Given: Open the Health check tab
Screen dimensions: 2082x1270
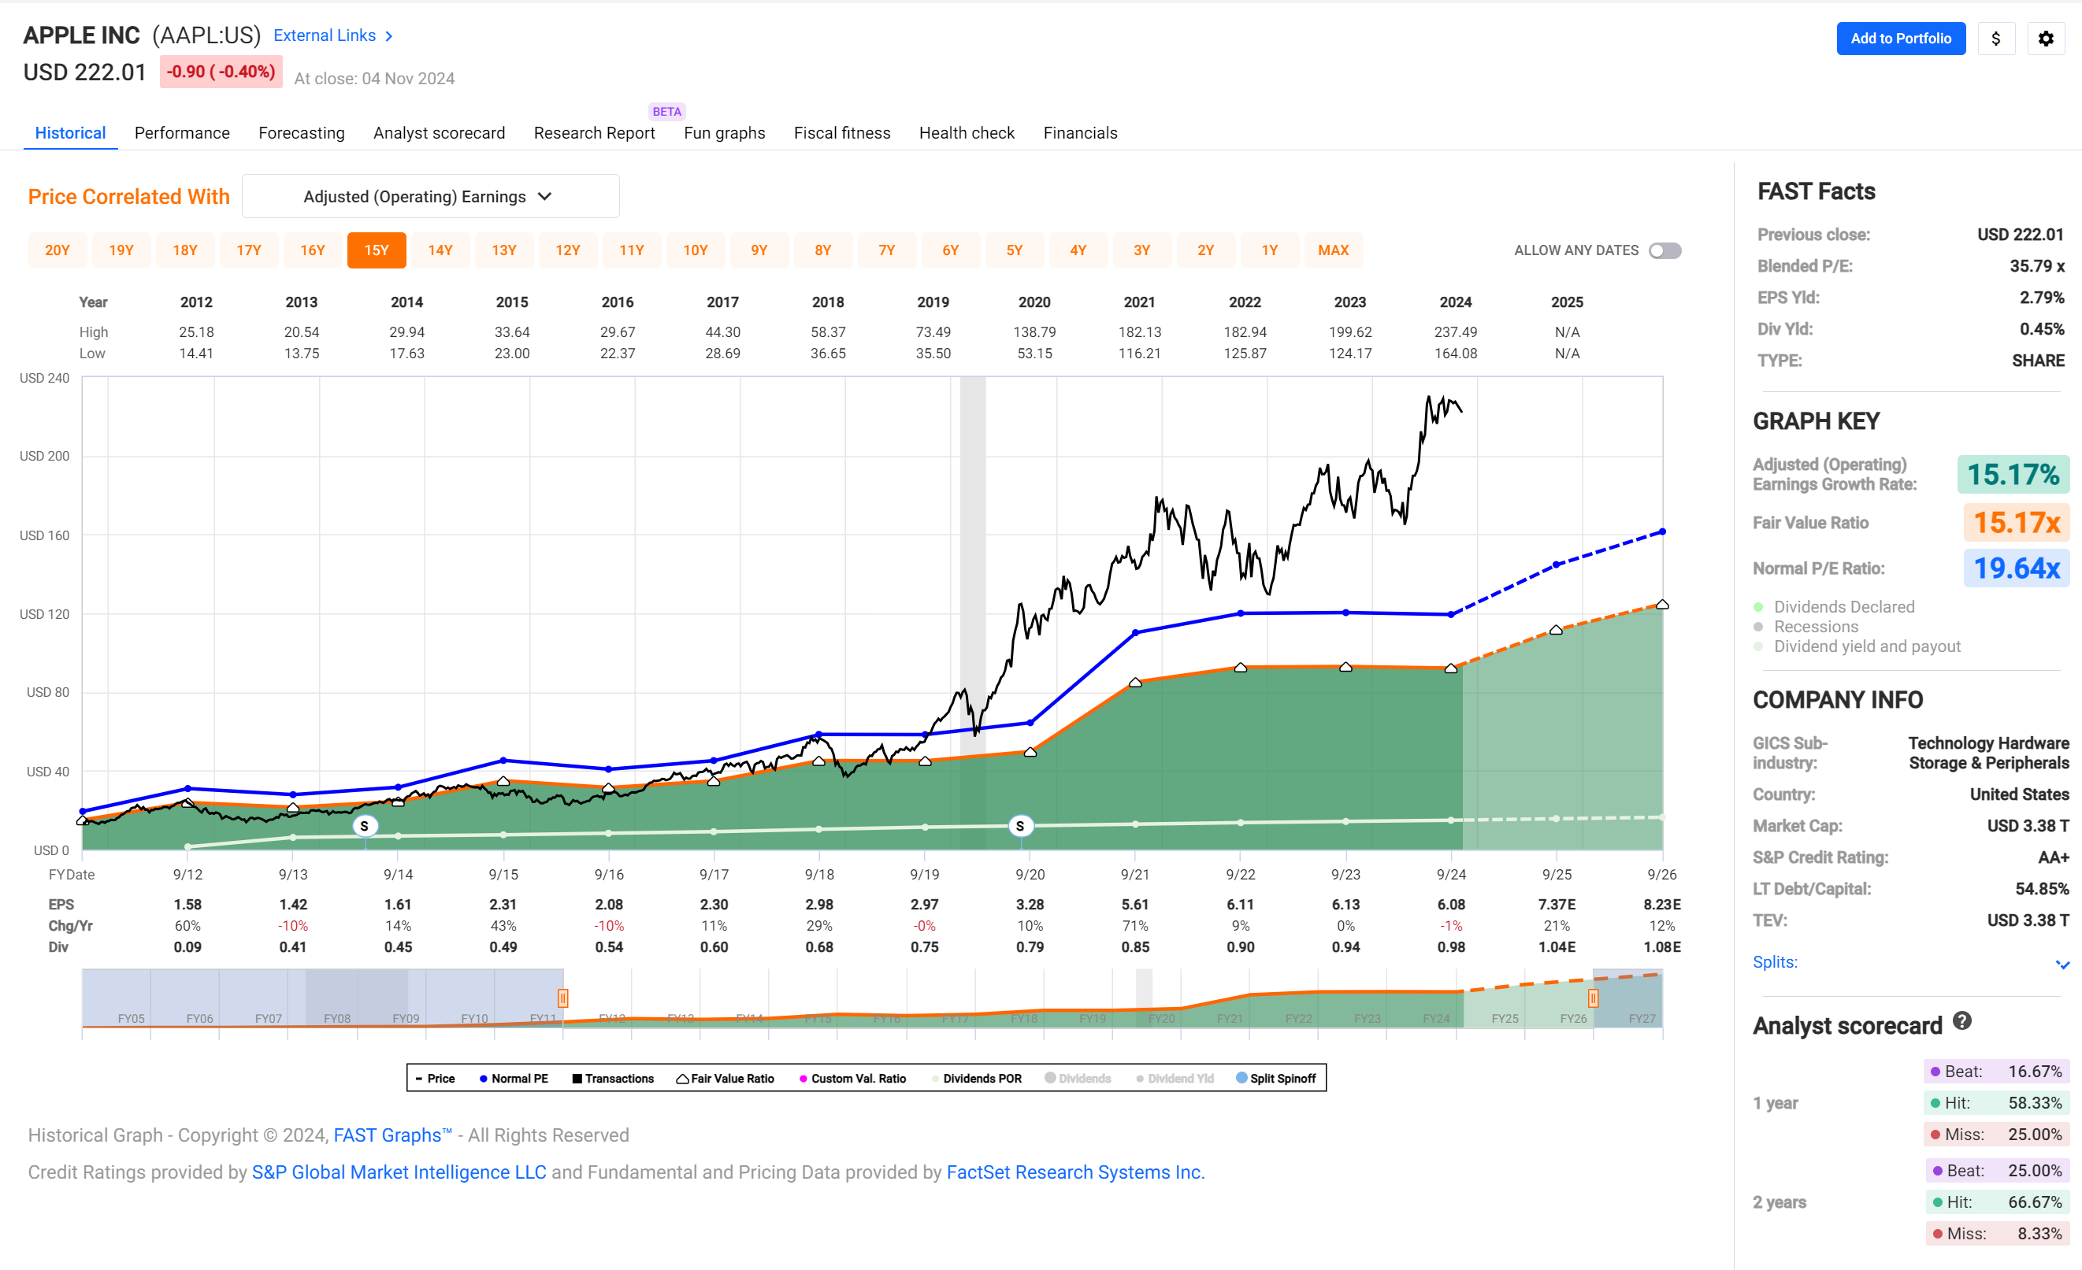Looking at the screenshot, I should click(x=967, y=132).
